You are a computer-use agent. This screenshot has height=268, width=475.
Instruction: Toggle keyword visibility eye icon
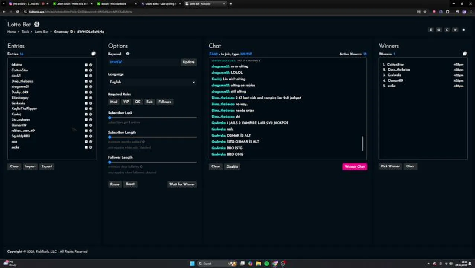click(x=127, y=54)
